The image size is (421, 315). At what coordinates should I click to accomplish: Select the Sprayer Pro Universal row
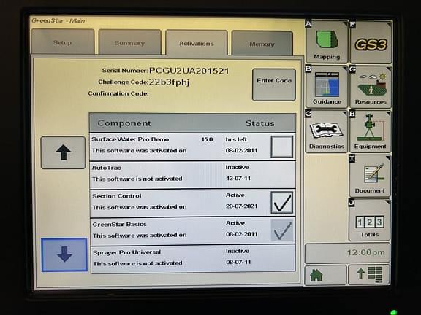(x=193, y=259)
